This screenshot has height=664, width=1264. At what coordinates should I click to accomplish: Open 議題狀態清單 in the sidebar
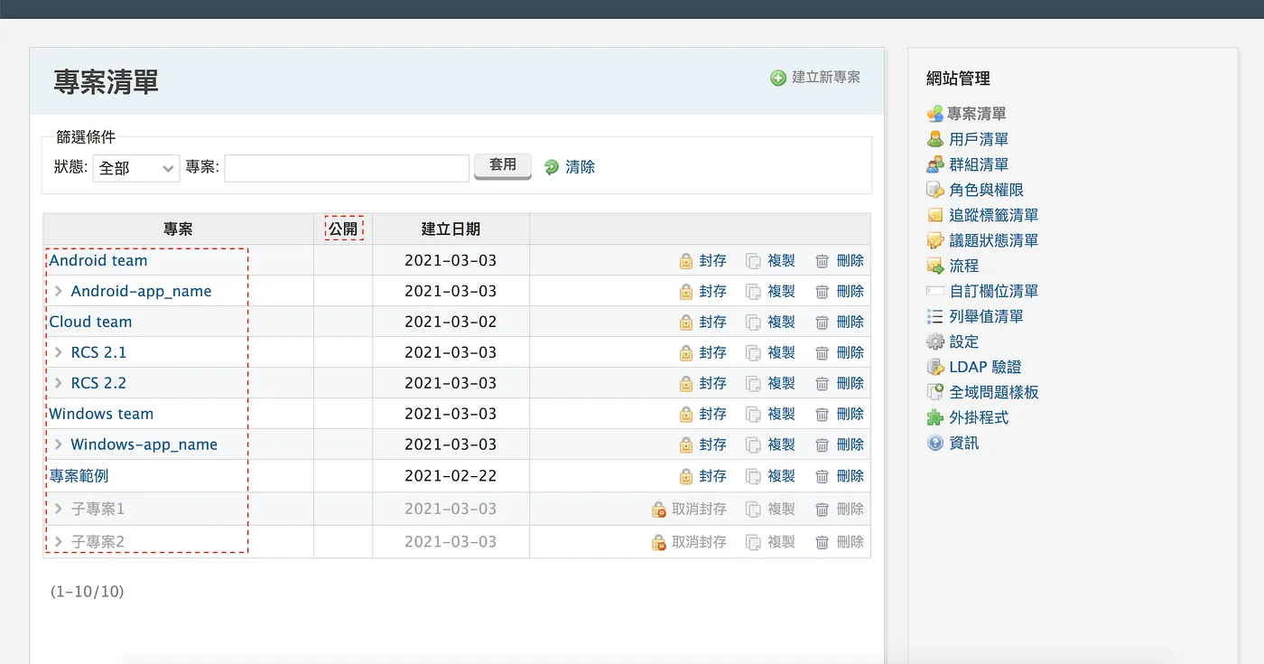point(994,241)
